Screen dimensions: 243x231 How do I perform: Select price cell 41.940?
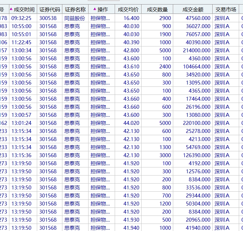tap(131, 228)
